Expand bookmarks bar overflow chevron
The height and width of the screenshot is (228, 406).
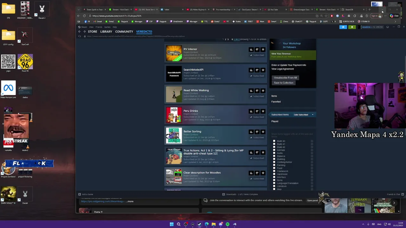395,22
